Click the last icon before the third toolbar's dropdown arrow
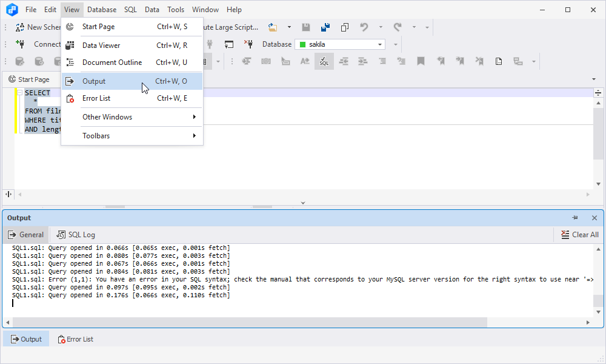The height and width of the screenshot is (364, 606). pos(518,61)
